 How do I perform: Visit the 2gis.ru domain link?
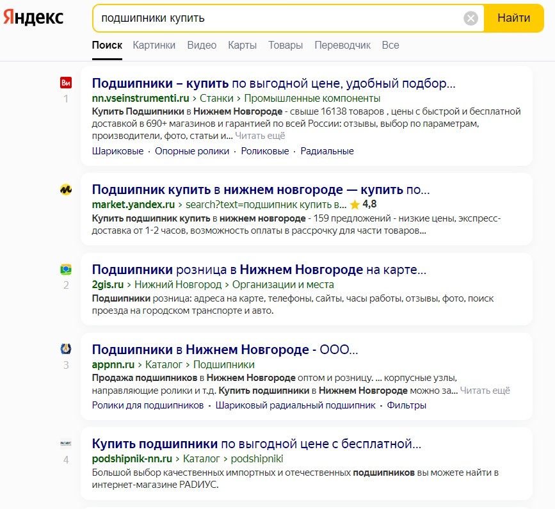[x=108, y=284]
